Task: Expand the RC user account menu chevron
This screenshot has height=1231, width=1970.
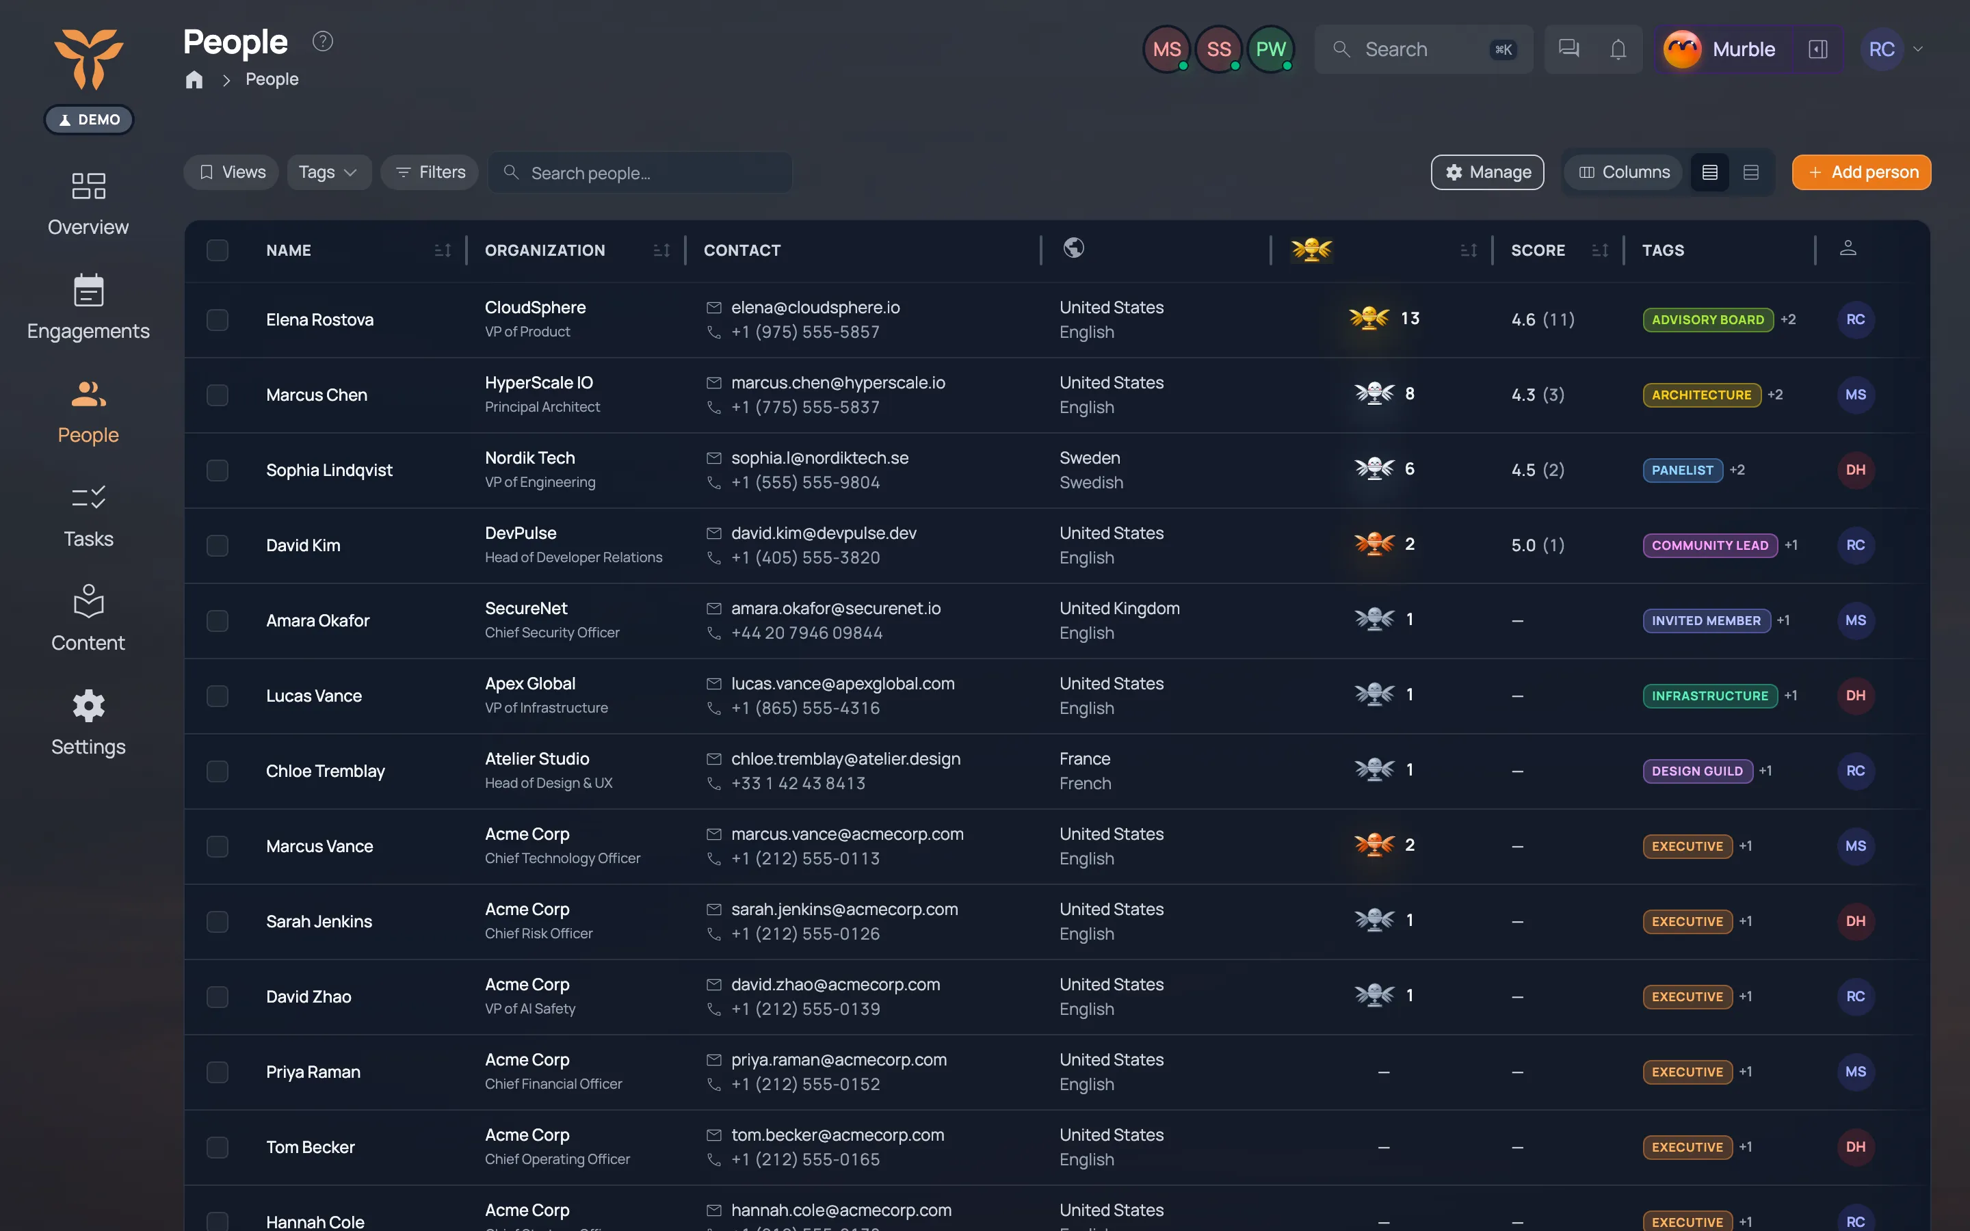Action: point(1918,49)
